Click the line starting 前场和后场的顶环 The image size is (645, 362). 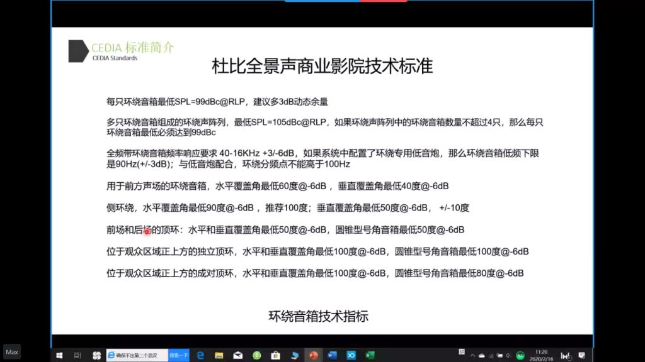(285, 230)
